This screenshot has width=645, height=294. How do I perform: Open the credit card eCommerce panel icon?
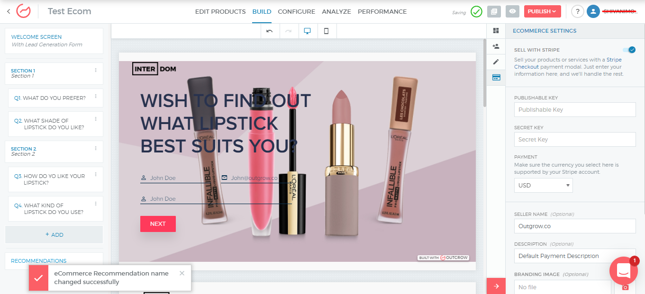(x=496, y=77)
